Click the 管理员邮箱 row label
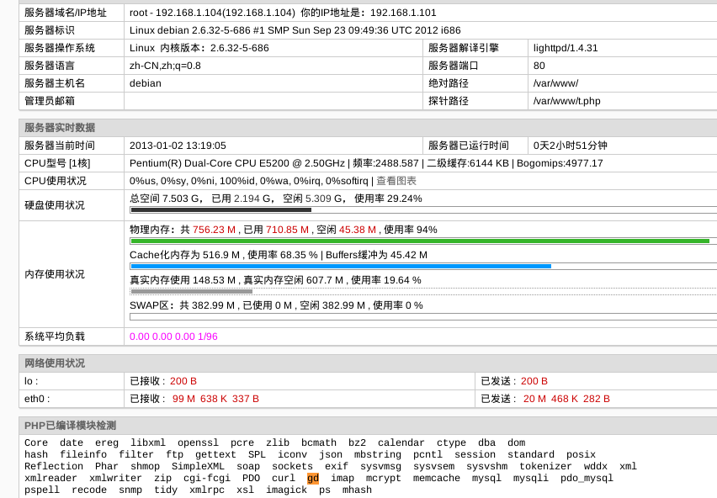This screenshot has width=717, height=498. 50,101
